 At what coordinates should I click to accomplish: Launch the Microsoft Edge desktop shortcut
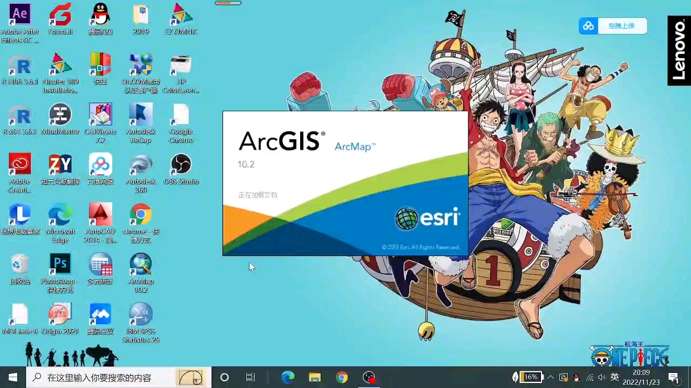[x=60, y=224]
